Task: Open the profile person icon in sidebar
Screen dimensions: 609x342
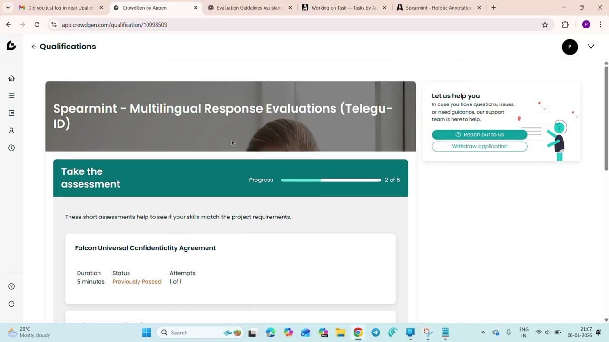Action: (x=11, y=131)
